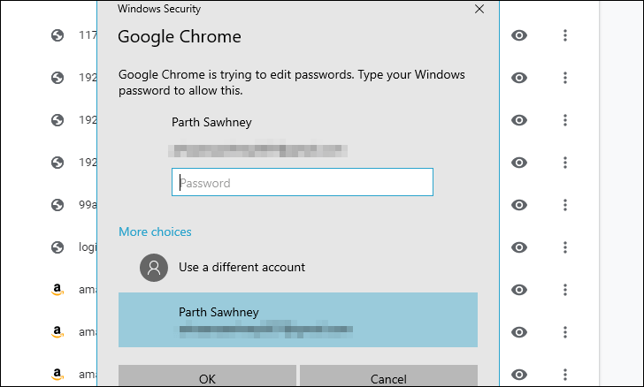Toggle eye icon of the bottom Amazon entry

519,375
